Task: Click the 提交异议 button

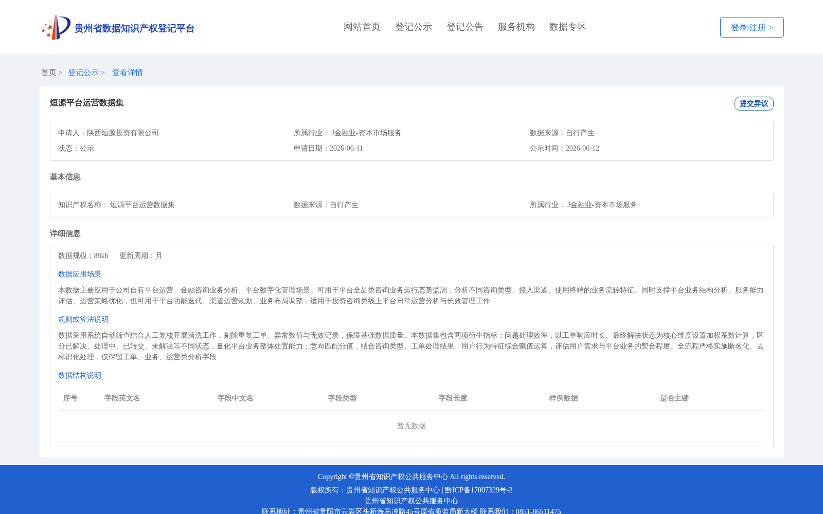Action: [754, 103]
